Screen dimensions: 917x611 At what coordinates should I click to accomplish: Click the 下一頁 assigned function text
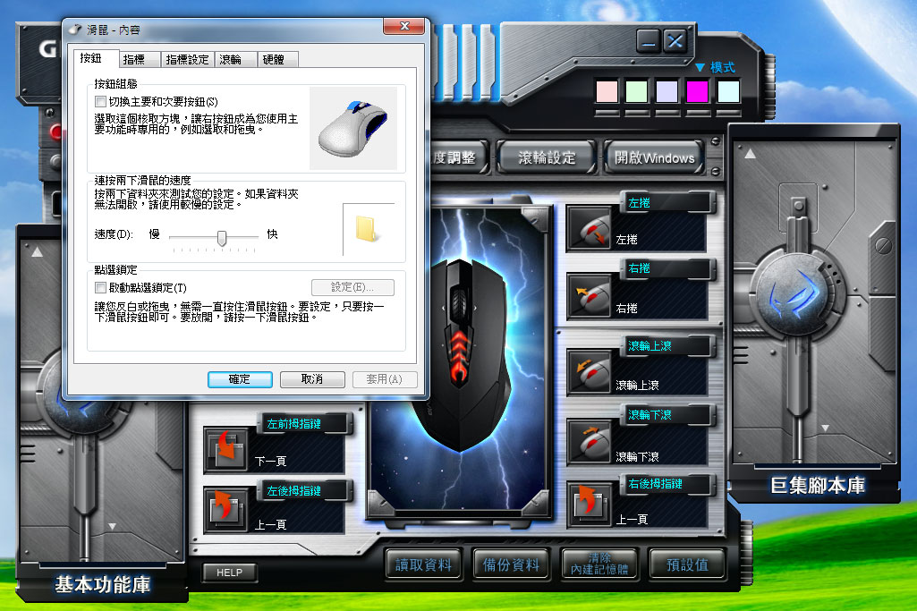[271, 462]
